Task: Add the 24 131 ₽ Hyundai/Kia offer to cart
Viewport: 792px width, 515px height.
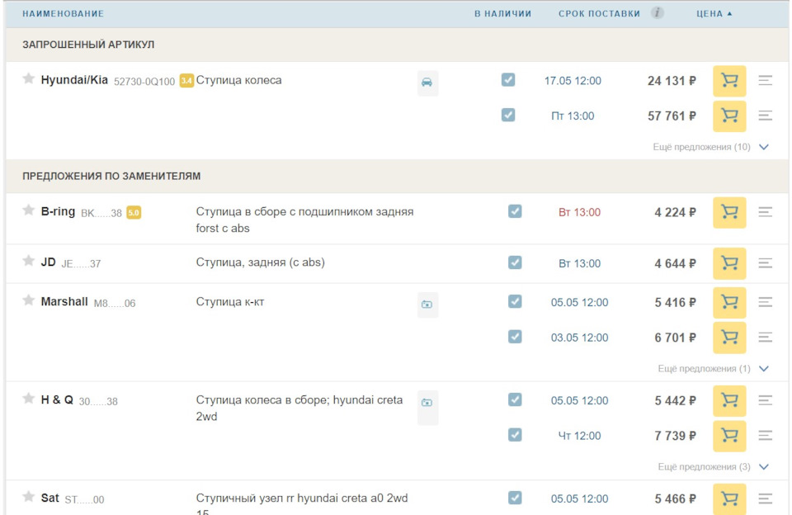Action: tap(729, 81)
